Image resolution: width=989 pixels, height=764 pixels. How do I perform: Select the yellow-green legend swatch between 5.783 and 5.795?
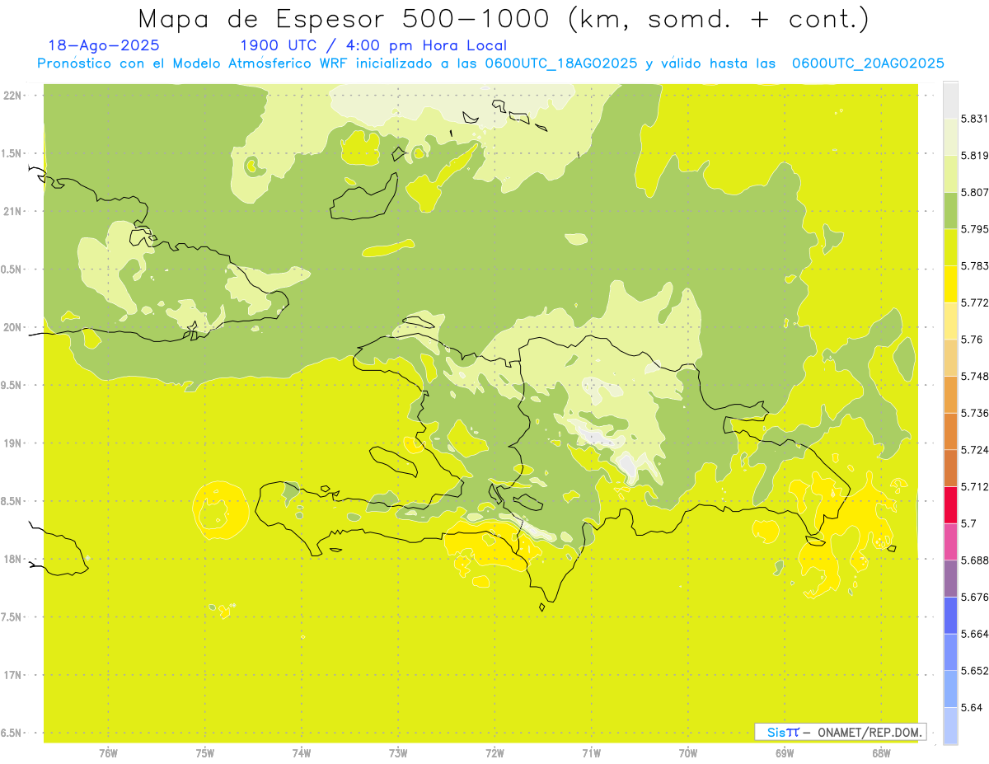950,247
